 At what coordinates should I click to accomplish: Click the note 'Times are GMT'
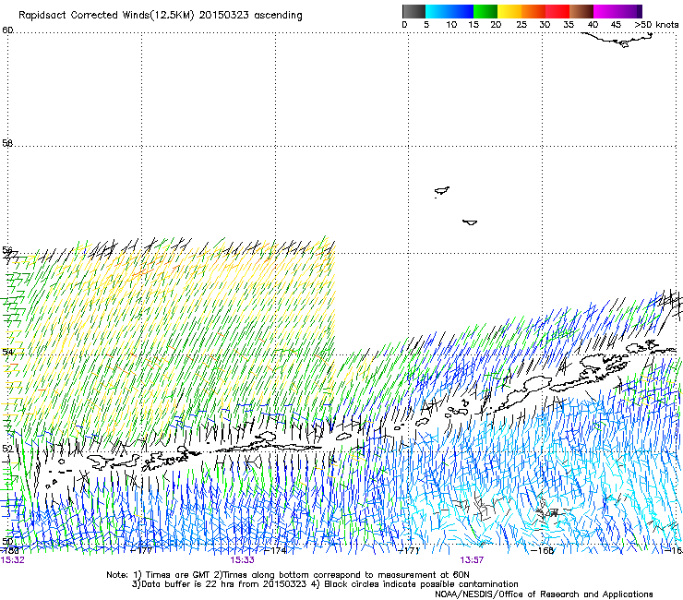(x=176, y=575)
